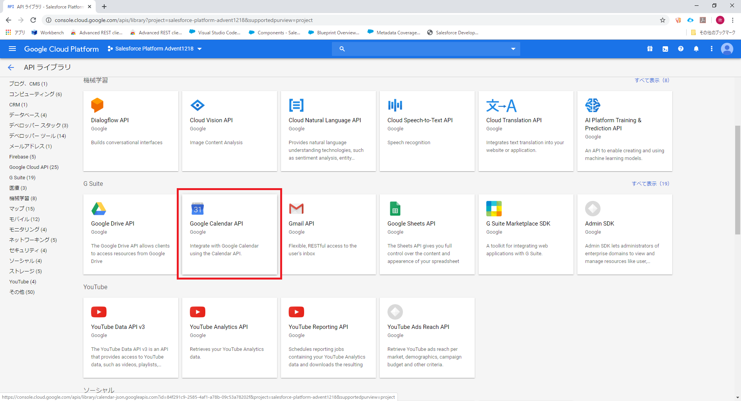Click the Gmail API icon
The height and width of the screenshot is (401, 741).
pyautogui.click(x=296, y=209)
